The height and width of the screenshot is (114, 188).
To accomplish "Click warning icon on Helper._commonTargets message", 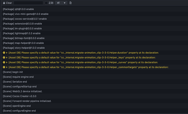I will pyautogui.click(x=4, y=67).
